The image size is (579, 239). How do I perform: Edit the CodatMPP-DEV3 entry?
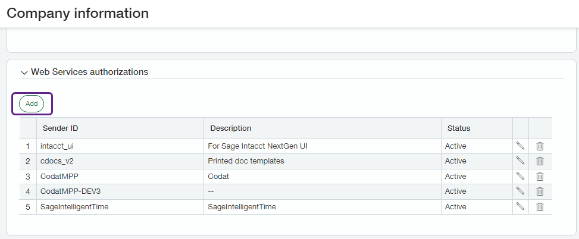coord(520,191)
